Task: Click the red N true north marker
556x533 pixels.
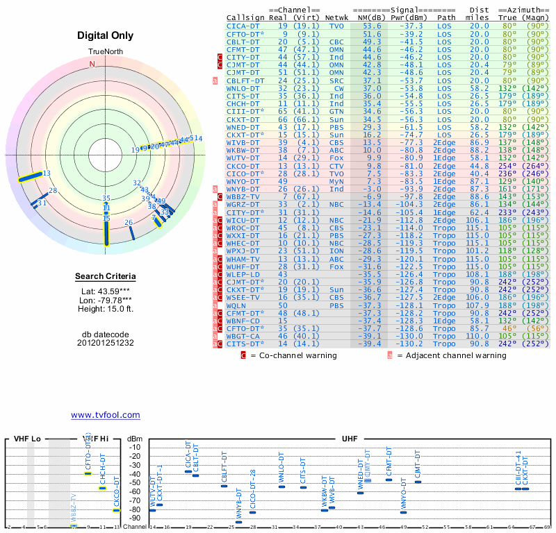Action: (x=92, y=64)
